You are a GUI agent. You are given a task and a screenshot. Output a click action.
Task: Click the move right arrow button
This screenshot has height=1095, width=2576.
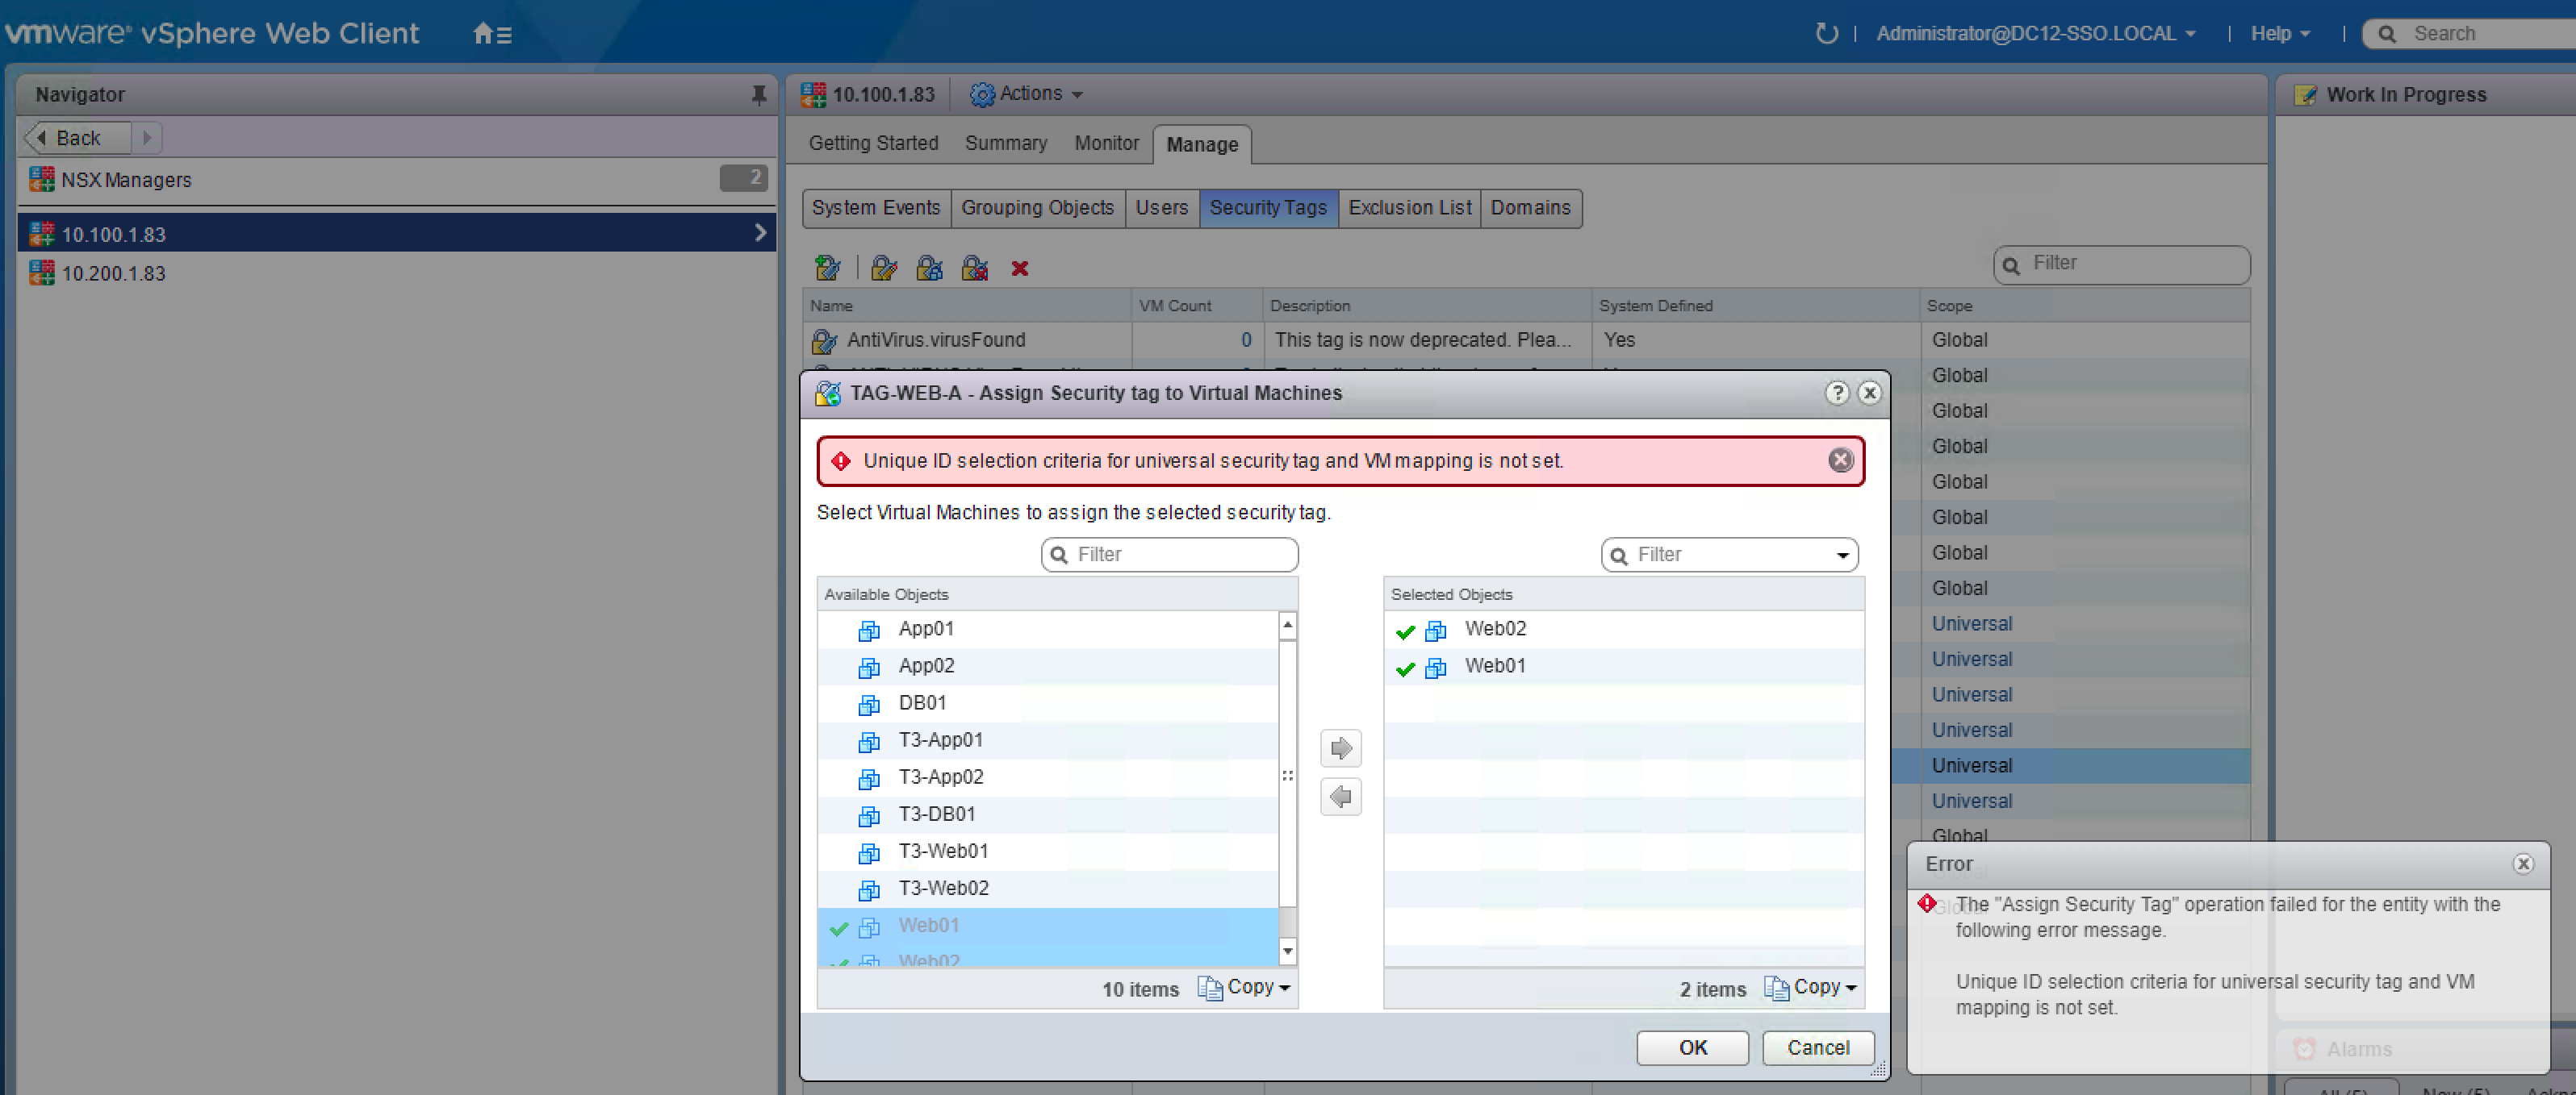(1340, 748)
